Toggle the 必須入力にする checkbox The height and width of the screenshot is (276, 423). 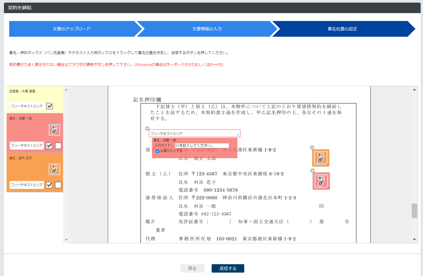pyautogui.click(x=158, y=151)
